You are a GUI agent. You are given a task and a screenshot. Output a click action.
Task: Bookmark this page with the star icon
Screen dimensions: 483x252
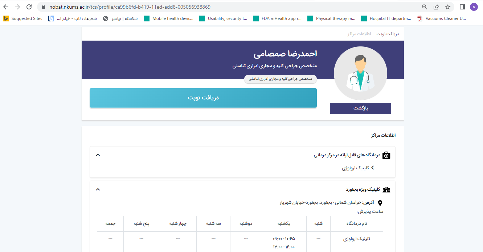pos(448,7)
